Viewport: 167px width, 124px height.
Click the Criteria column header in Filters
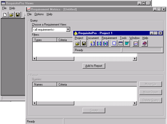(x=65, y=40)
